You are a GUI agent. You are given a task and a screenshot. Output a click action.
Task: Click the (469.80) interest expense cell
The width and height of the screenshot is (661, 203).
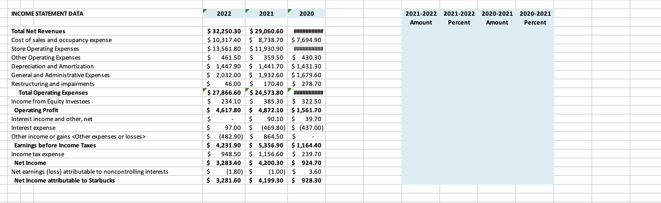pyautogui.click(x=266, y=128)
